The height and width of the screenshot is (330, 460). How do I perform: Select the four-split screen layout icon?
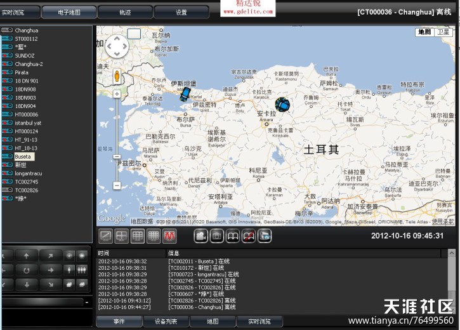tap(121, 236)
